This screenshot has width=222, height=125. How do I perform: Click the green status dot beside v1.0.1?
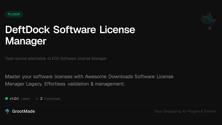(x=6, y=99)
